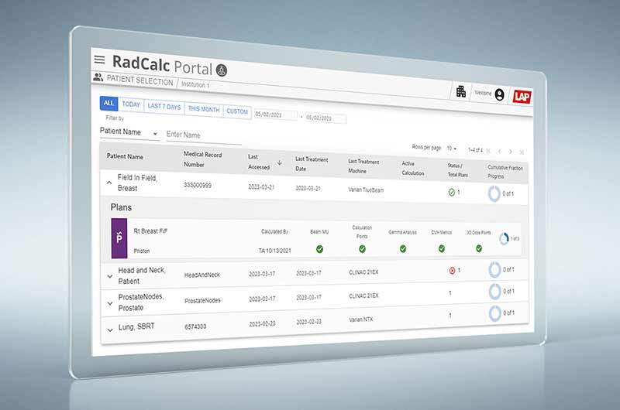
Task: Click fraction progress ring for Field In Field
Action: coord(494,193)
